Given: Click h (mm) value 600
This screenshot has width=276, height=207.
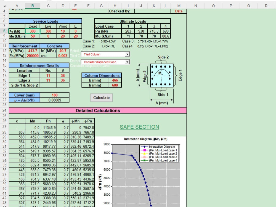Looking at the screenshot, I should point(115,85).
